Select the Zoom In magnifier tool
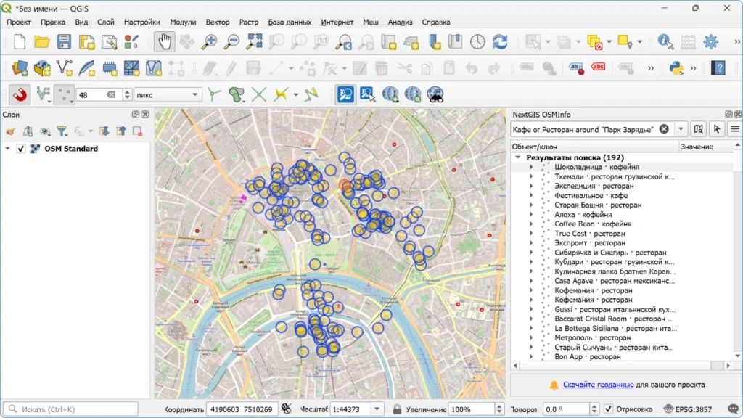This screenshot has height=418, width=743. 209,41
